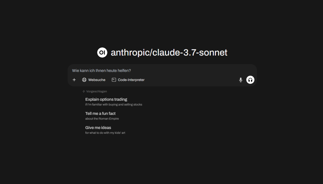Click the 'Vorgeschlagen' label
323x184 pixels.
(96, 91)
